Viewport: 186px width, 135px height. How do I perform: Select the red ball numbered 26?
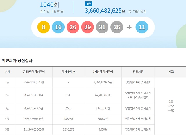73,27
